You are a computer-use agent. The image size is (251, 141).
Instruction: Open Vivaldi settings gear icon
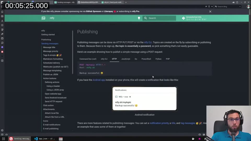point(2,130)
